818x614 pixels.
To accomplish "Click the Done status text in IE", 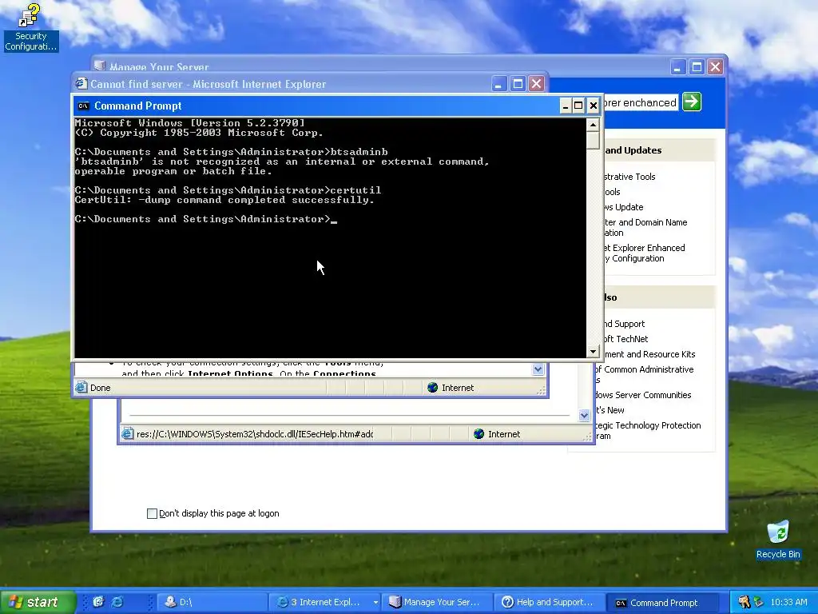I will [x=100, y=388].
